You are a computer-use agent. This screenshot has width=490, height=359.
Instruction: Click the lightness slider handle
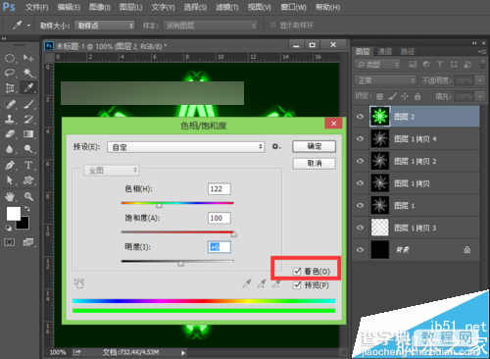click(180, 263)
